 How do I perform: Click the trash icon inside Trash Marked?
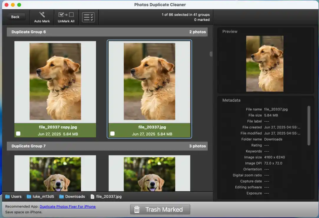(137, 209)
